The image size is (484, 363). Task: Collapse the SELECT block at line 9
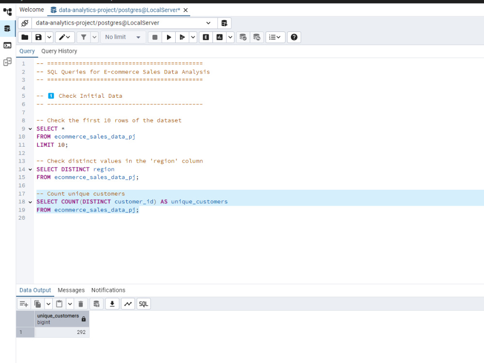point(30,129)
